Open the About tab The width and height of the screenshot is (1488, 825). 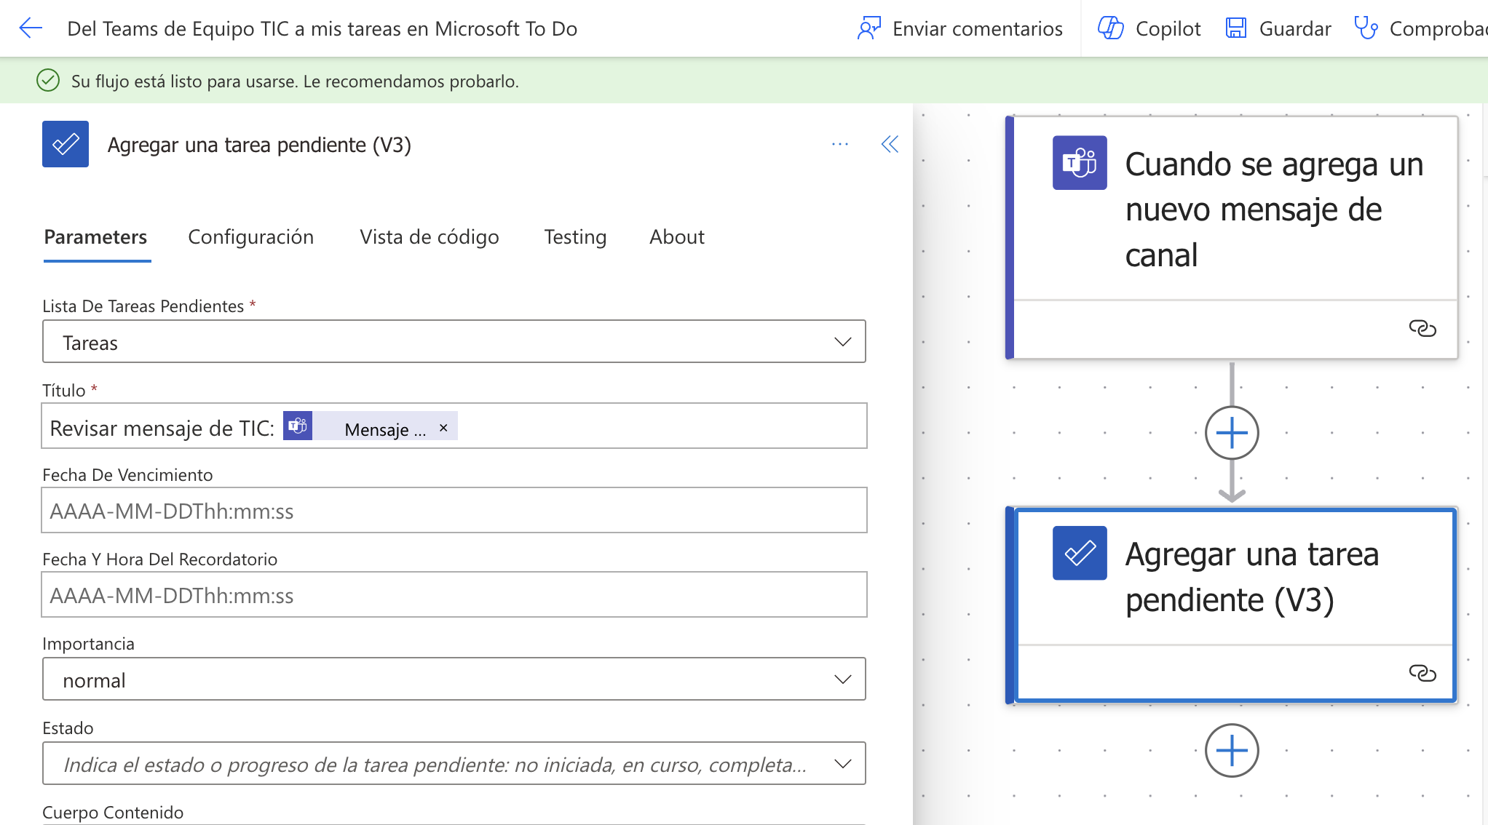click(x=677, y=237)
